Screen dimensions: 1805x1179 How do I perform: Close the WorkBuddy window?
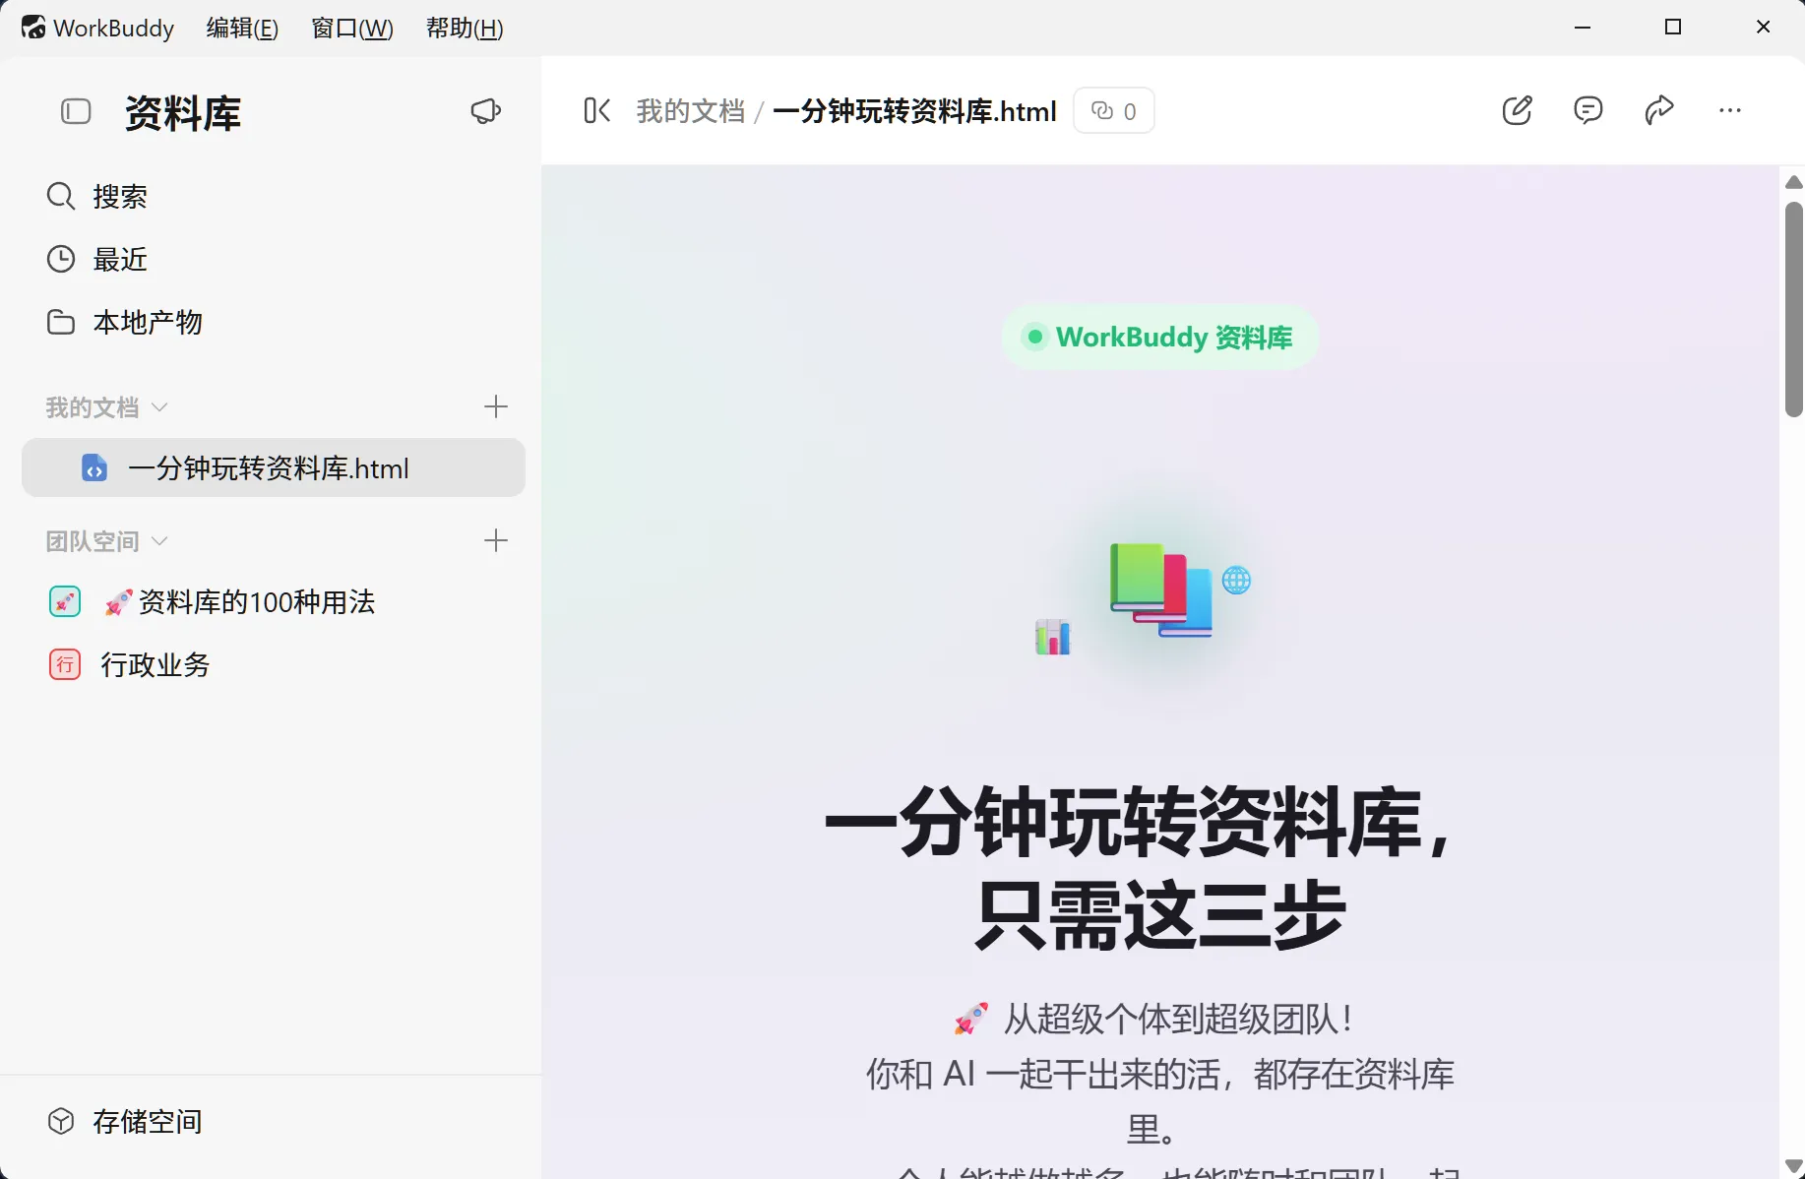tap(1764, 28)
